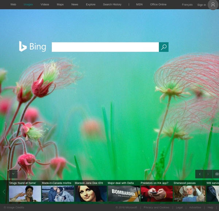Open Help footer link
The width and height of the screenshot is (219, 211).
tap(210, 207)
